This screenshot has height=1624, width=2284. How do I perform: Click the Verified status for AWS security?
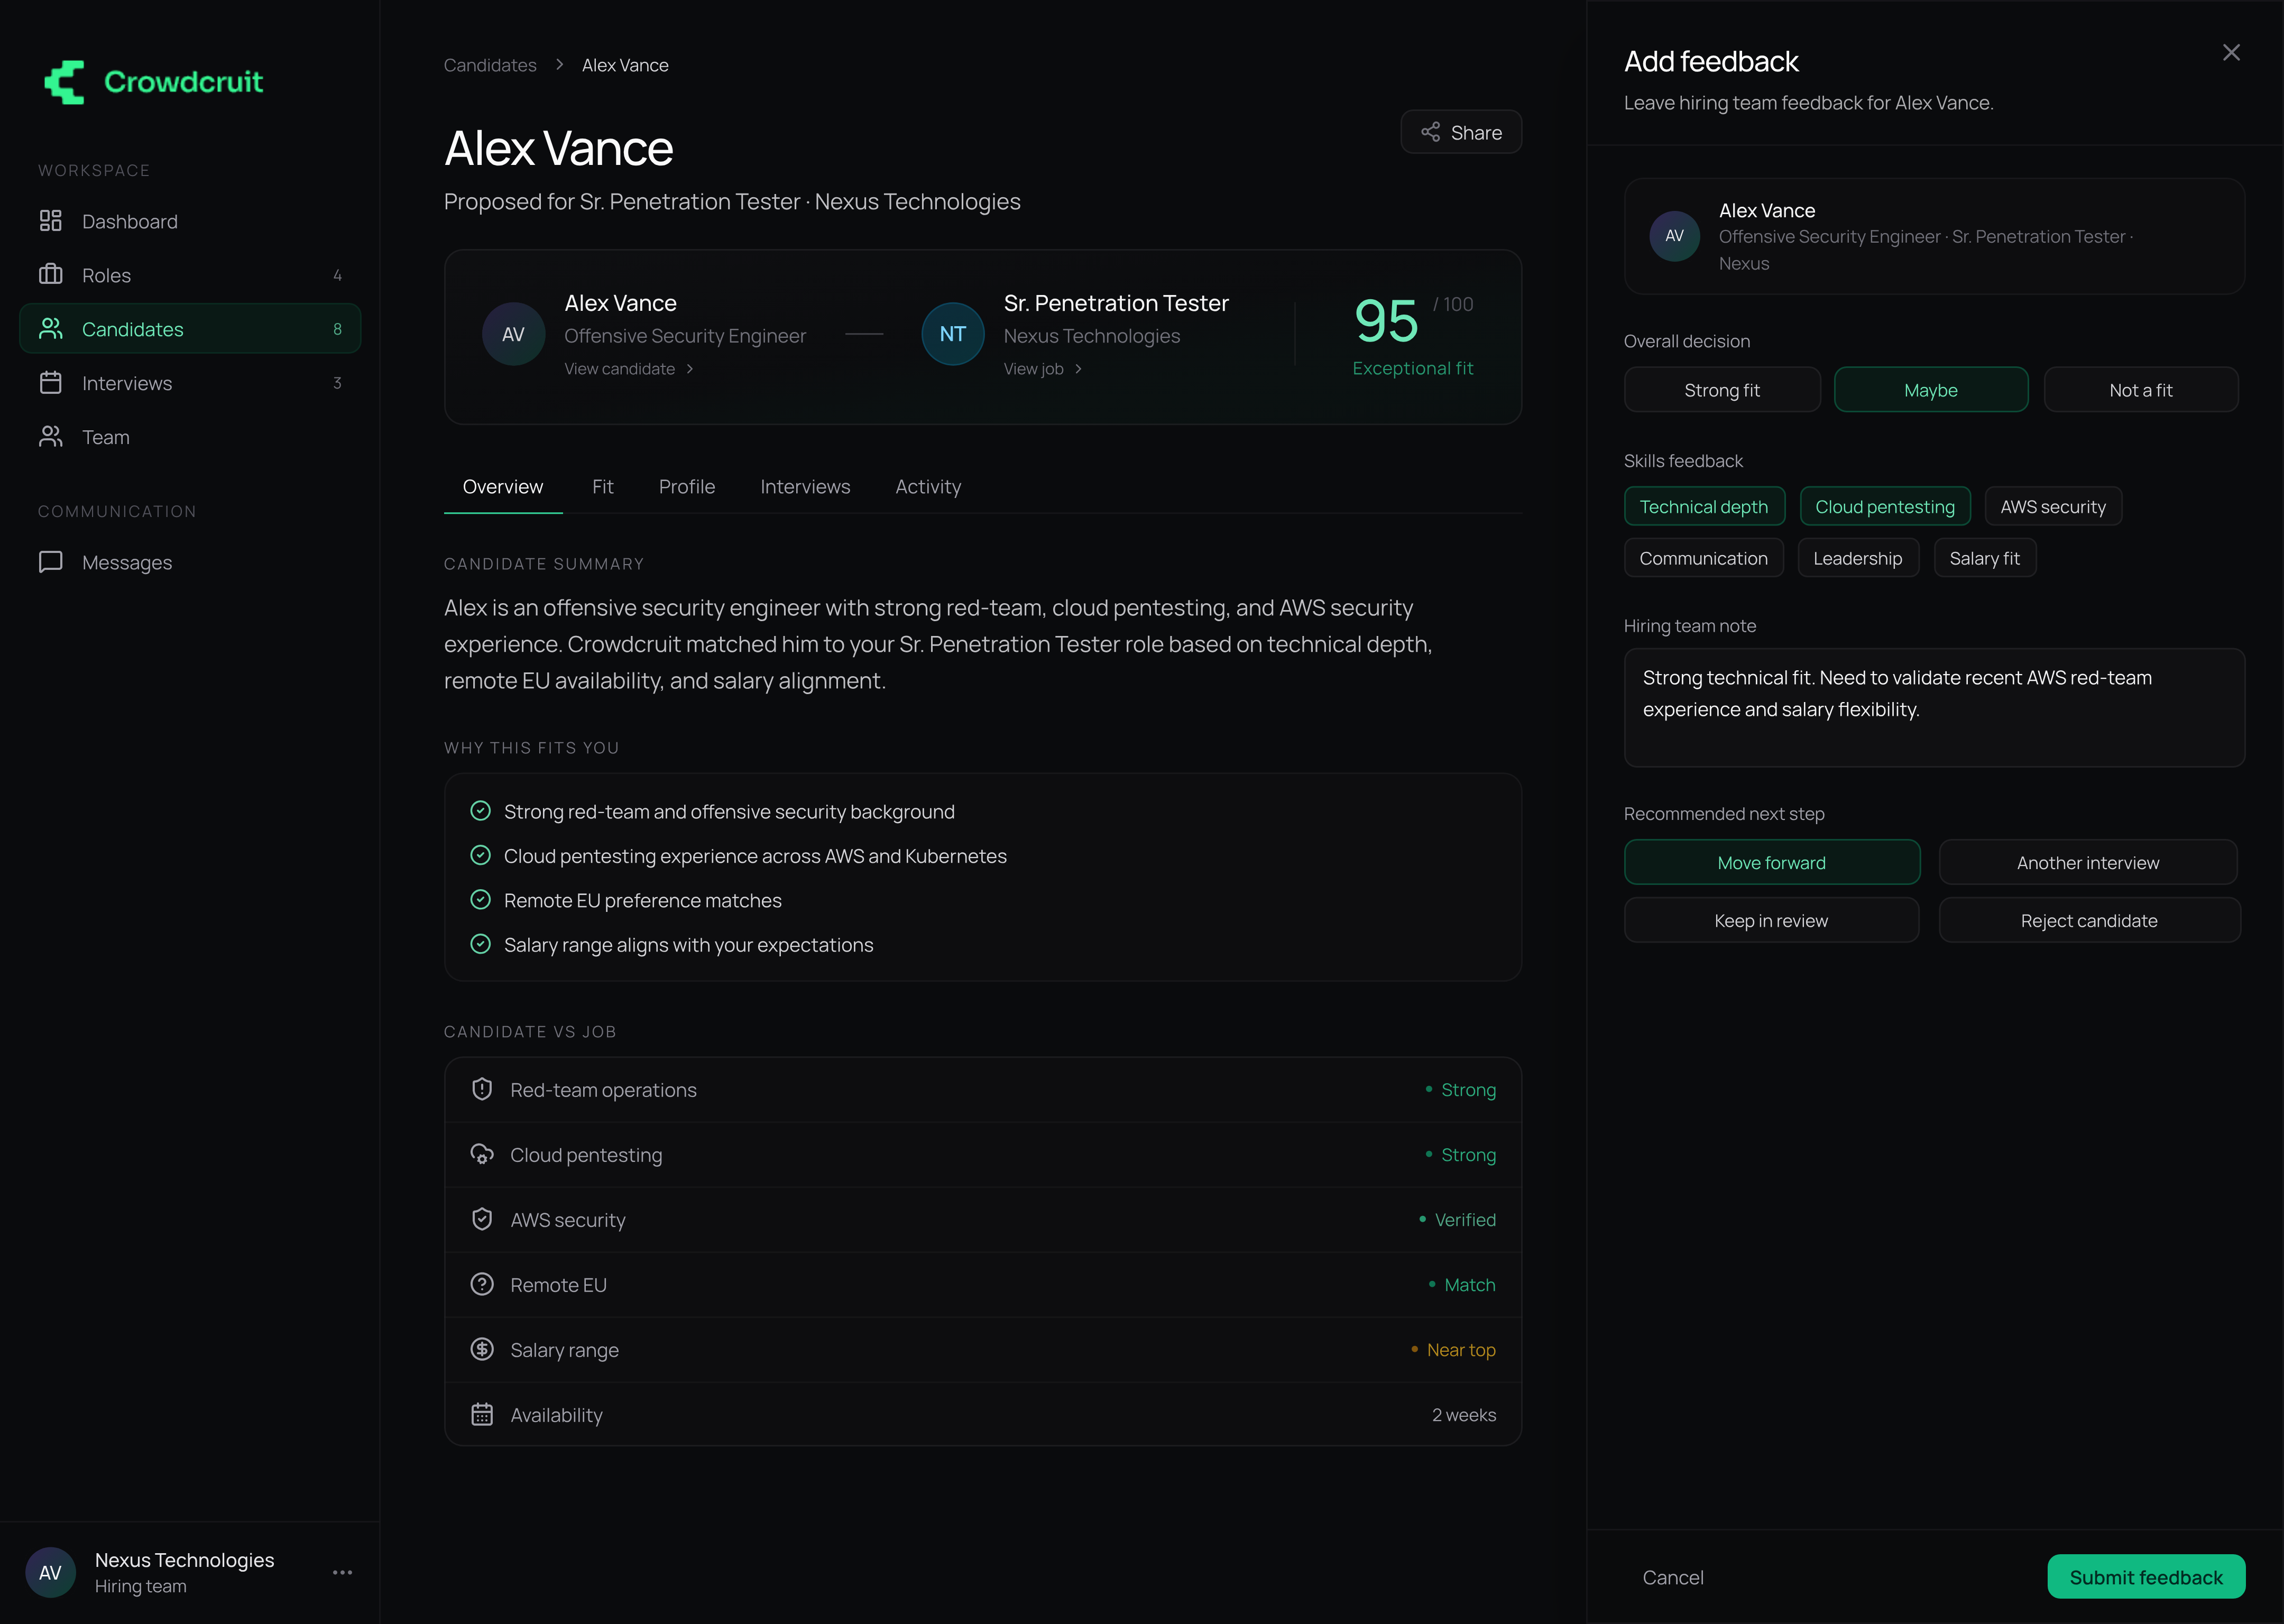pyautogui.click(x=1457, y=1220)
